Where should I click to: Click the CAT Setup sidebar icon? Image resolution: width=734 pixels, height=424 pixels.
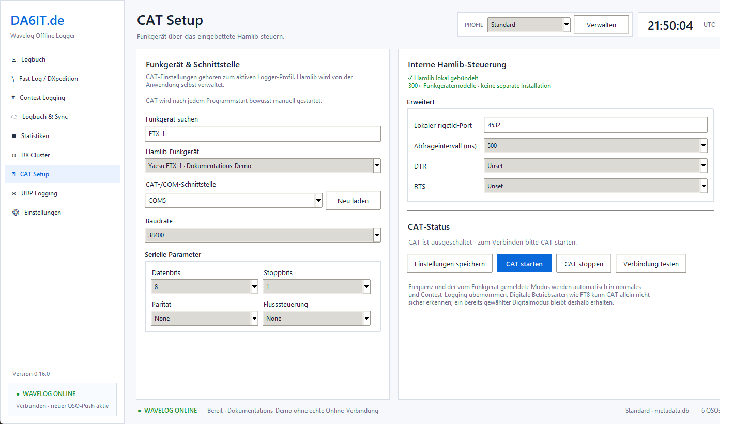pos(13,174)
